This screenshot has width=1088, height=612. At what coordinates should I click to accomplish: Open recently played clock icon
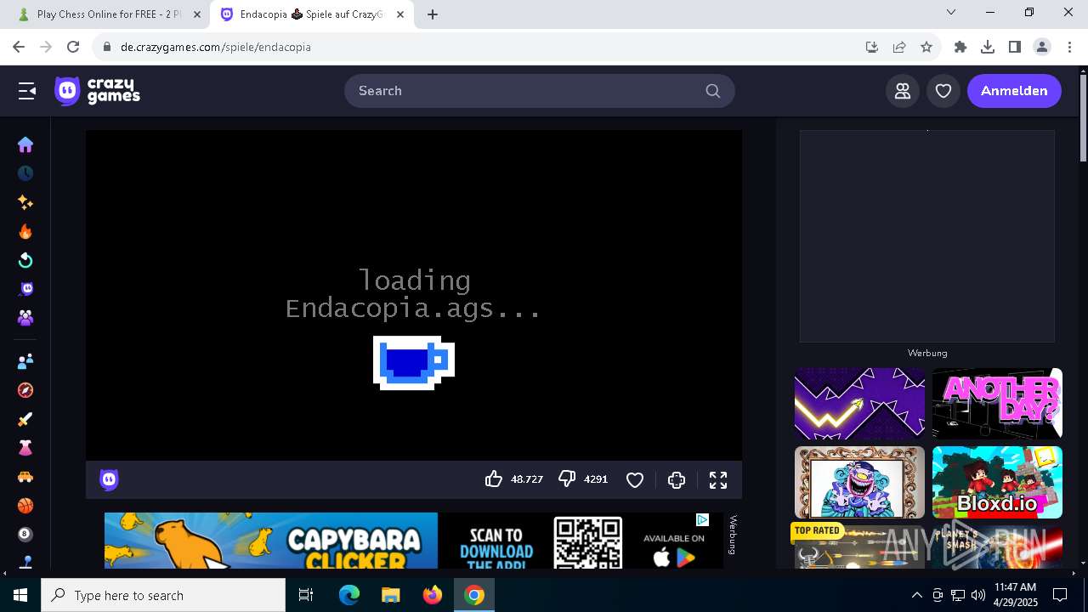[25, 173]
